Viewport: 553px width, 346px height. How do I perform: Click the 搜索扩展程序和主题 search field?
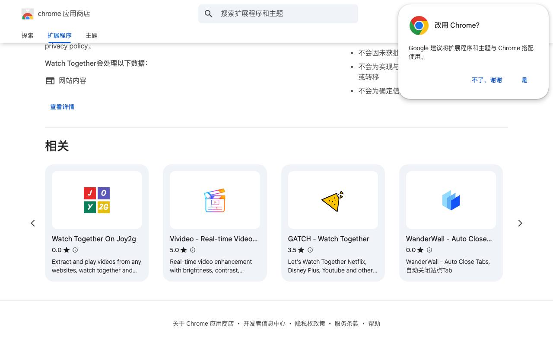[x=278, y=14]
